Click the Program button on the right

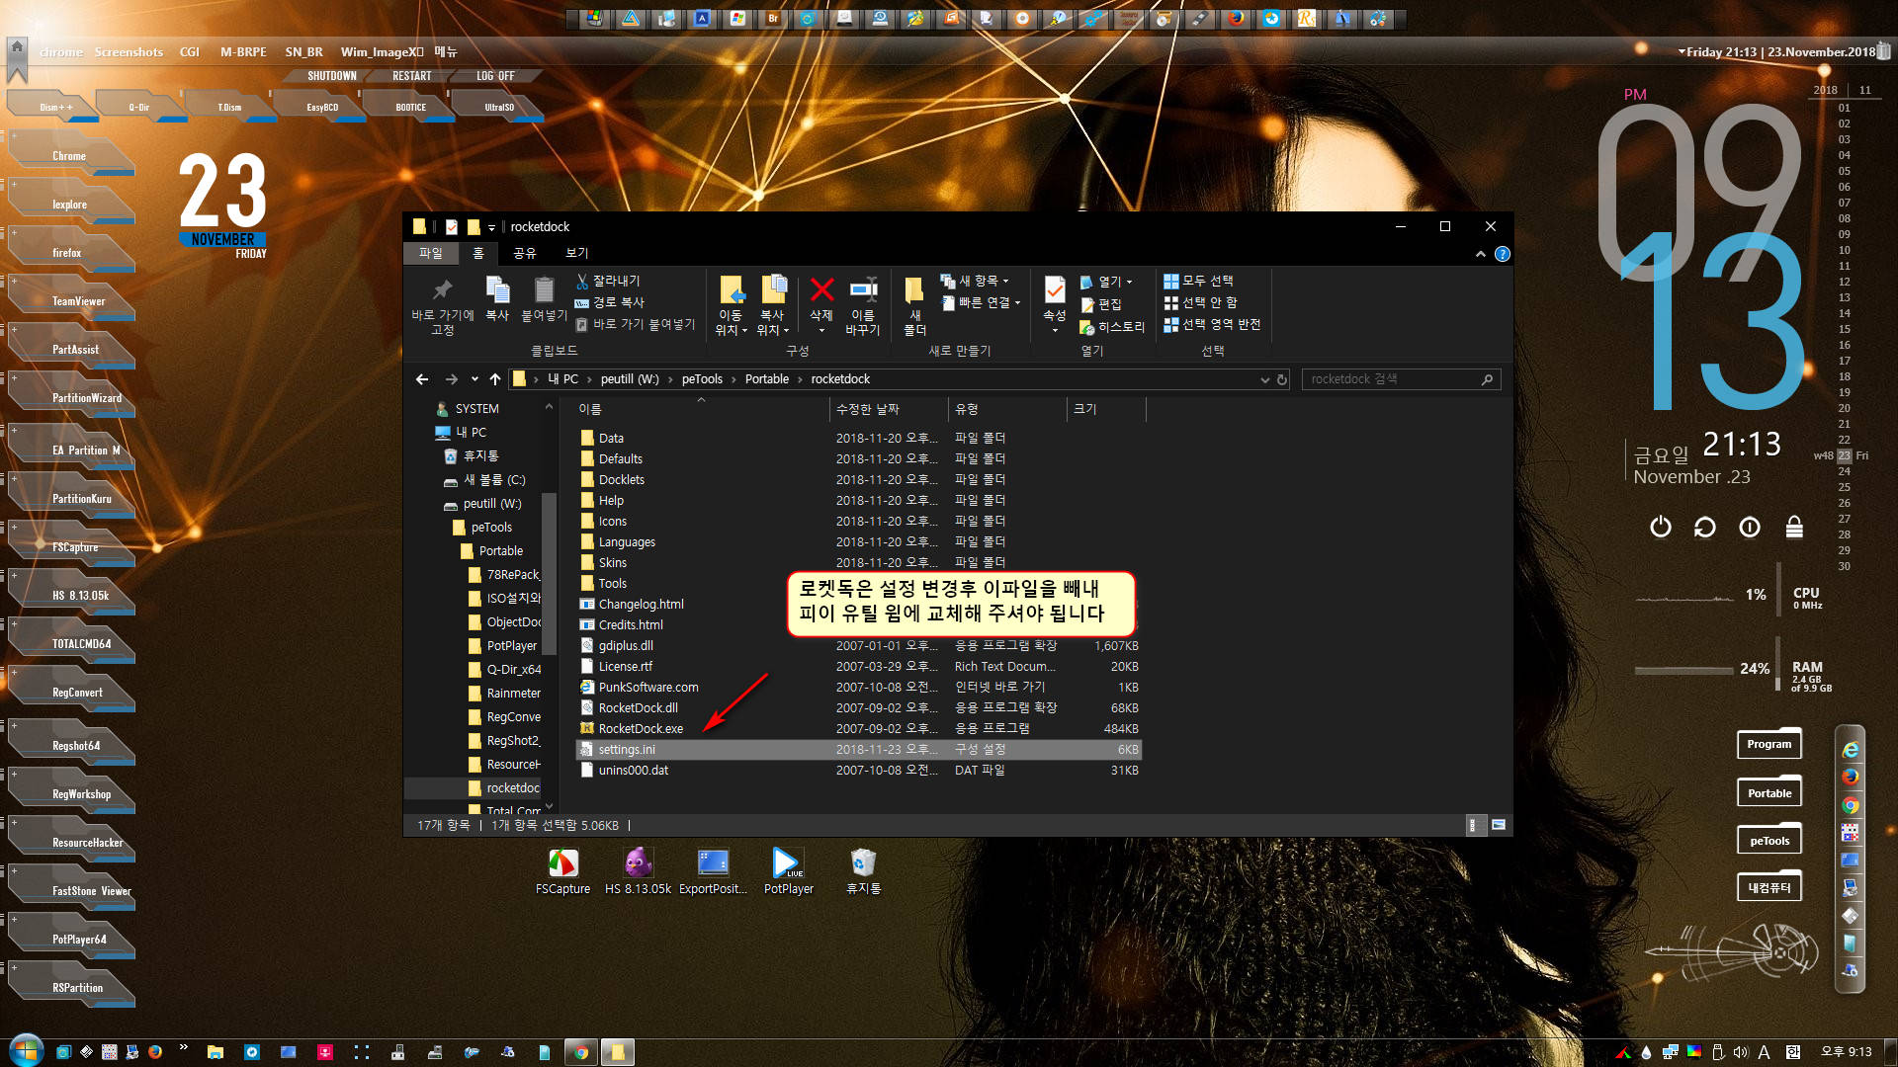[1769, 744]
